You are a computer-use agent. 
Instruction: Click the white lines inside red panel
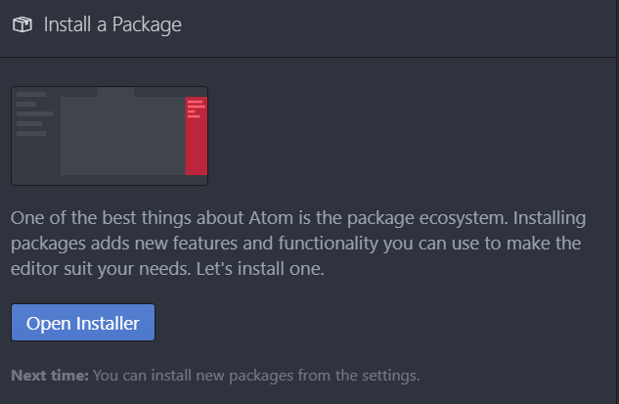pyautogui.click(x=195, y=107)
